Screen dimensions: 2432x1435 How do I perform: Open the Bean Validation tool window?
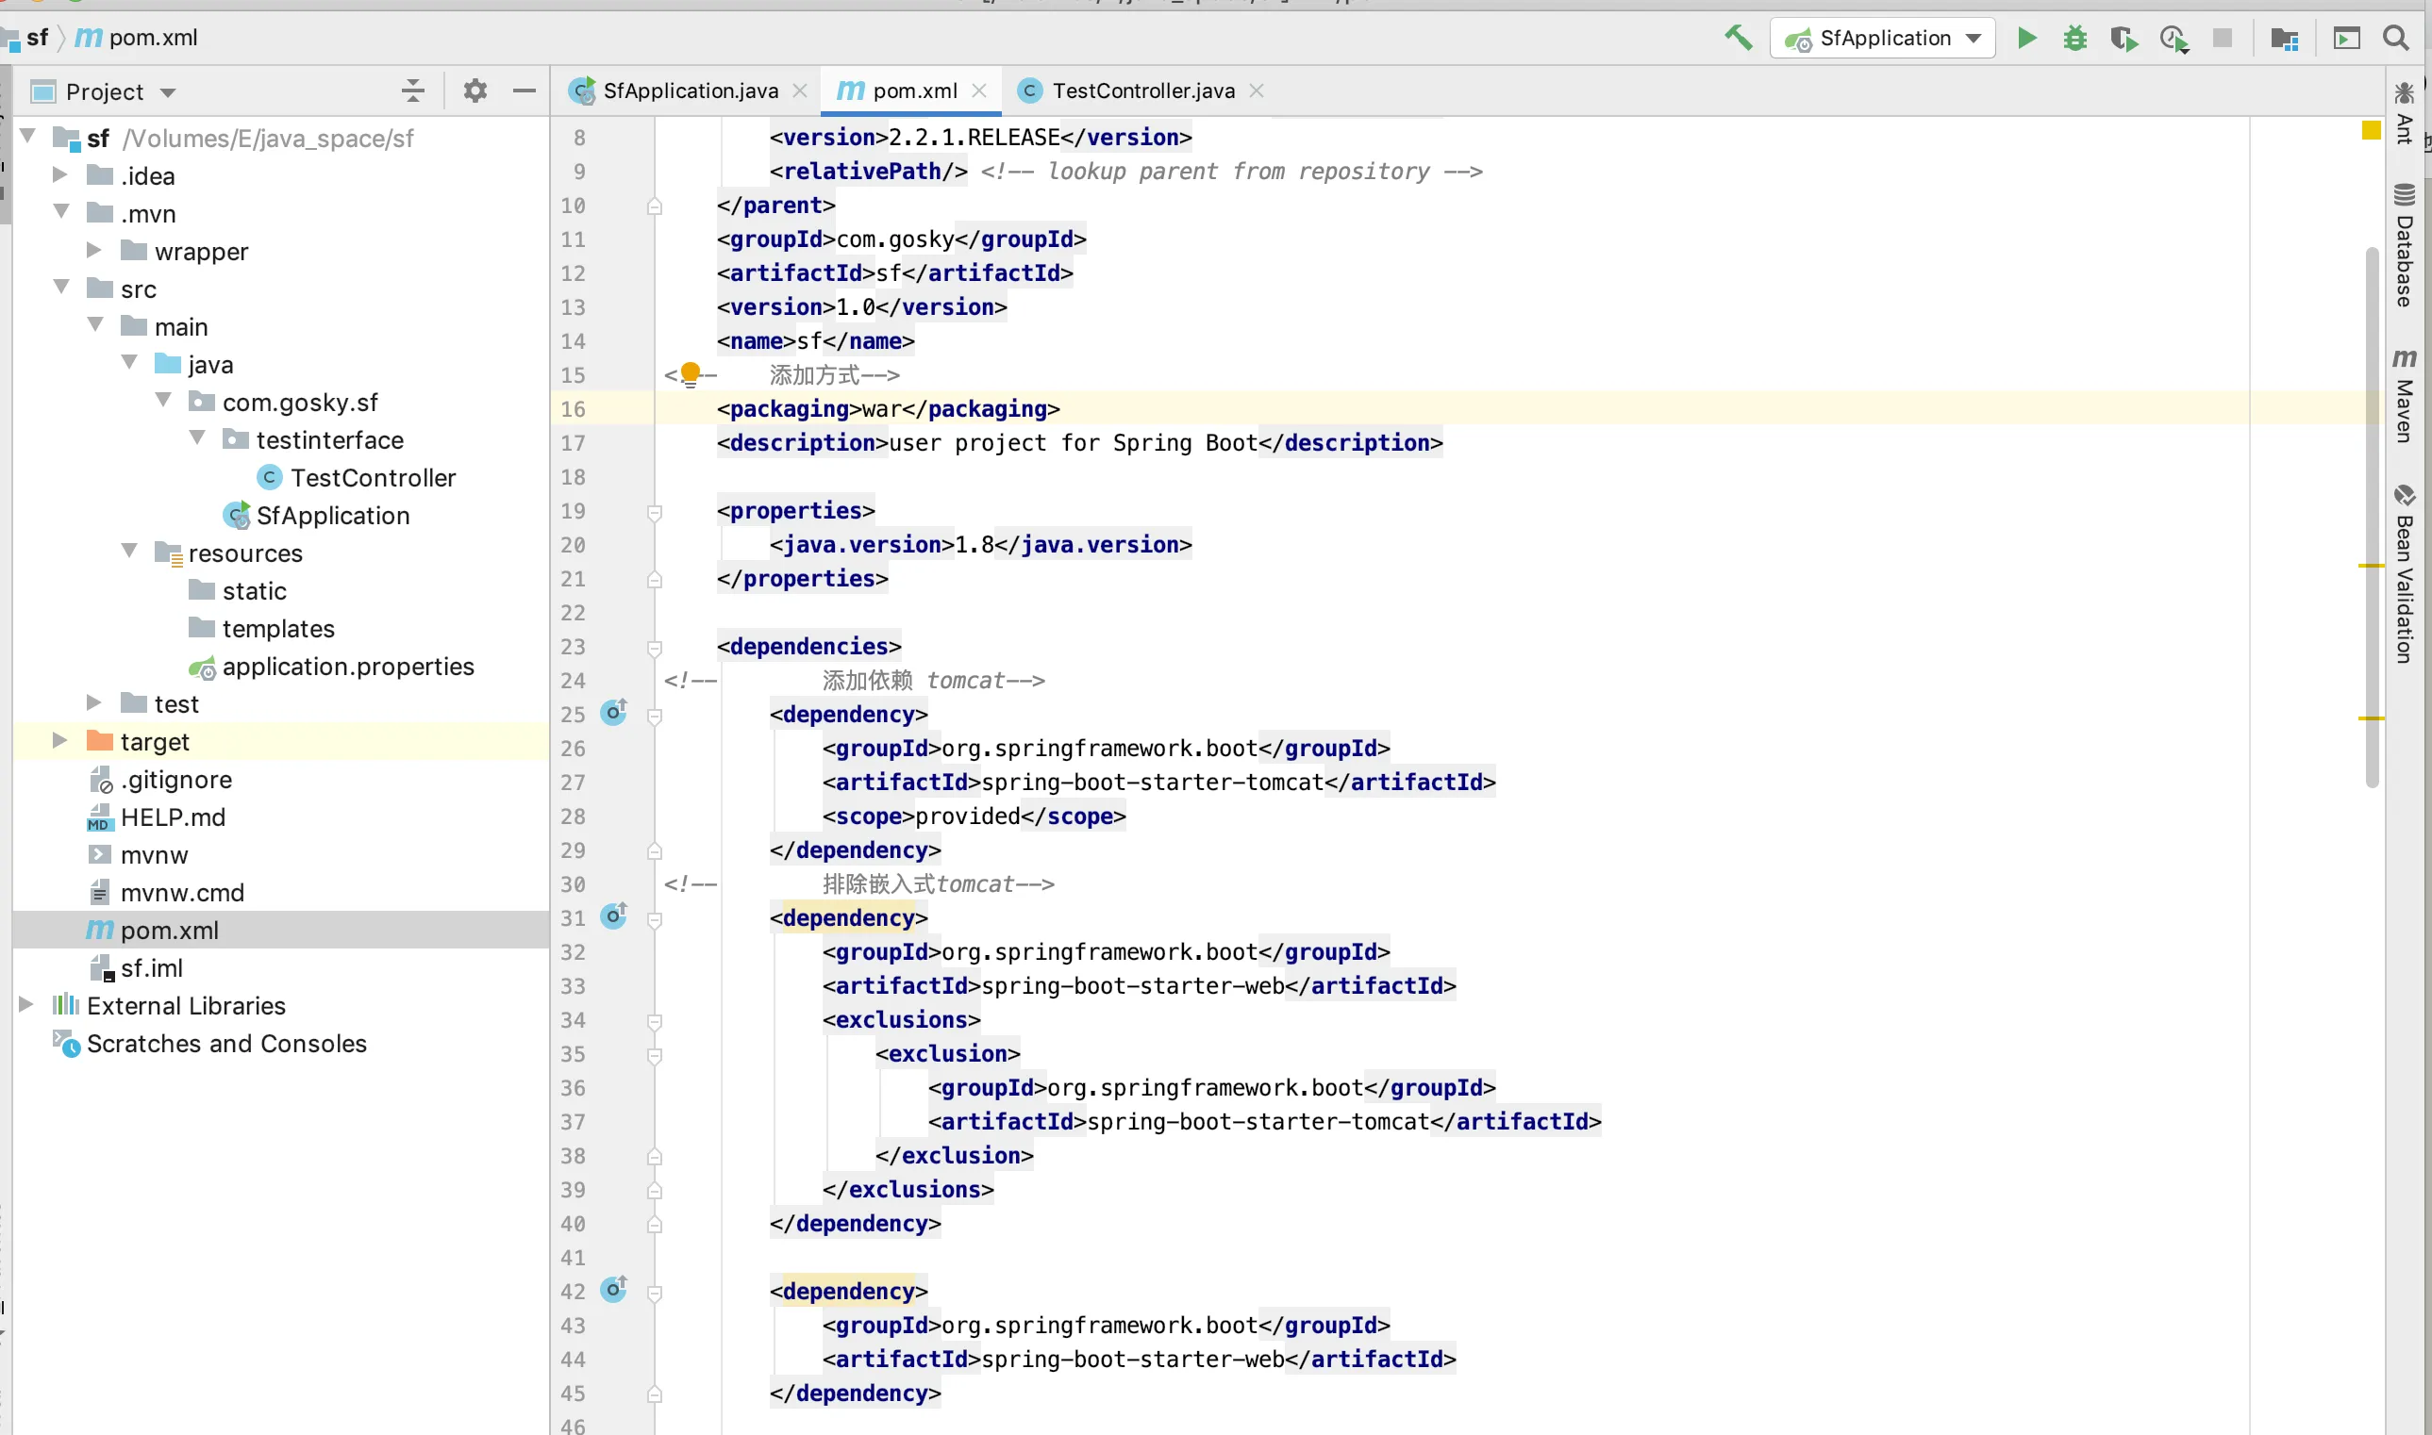pos(2404,573)
